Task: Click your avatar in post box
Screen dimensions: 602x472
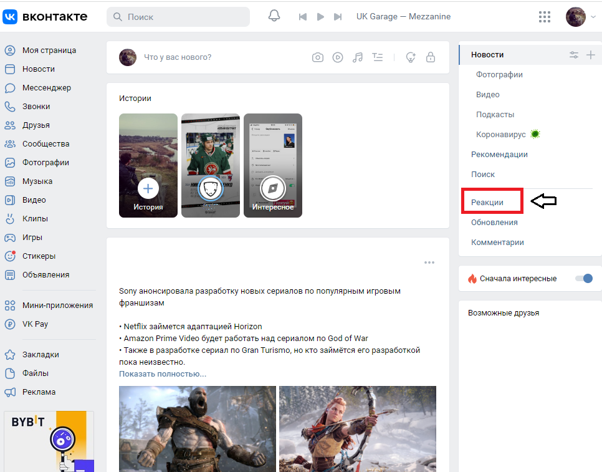Action: pos(128,57)
